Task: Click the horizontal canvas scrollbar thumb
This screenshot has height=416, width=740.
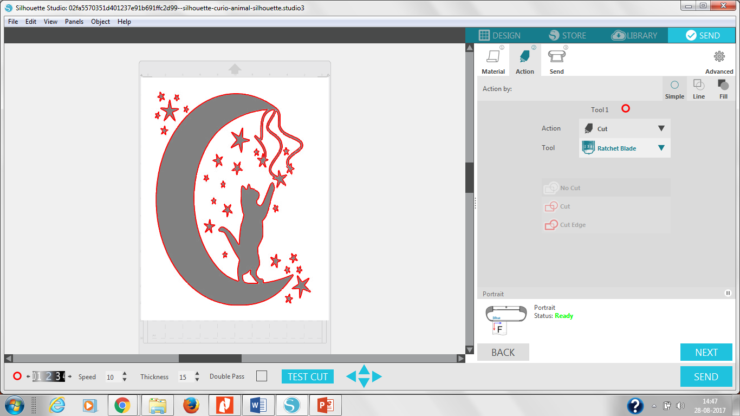Action: 210,359
